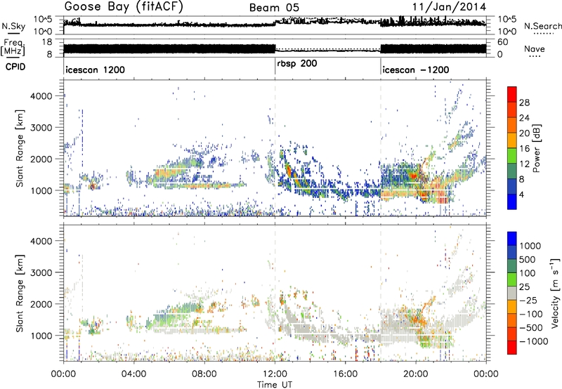Click the "CPID" row label
562x389 pixels.
(x=15, y=67)
